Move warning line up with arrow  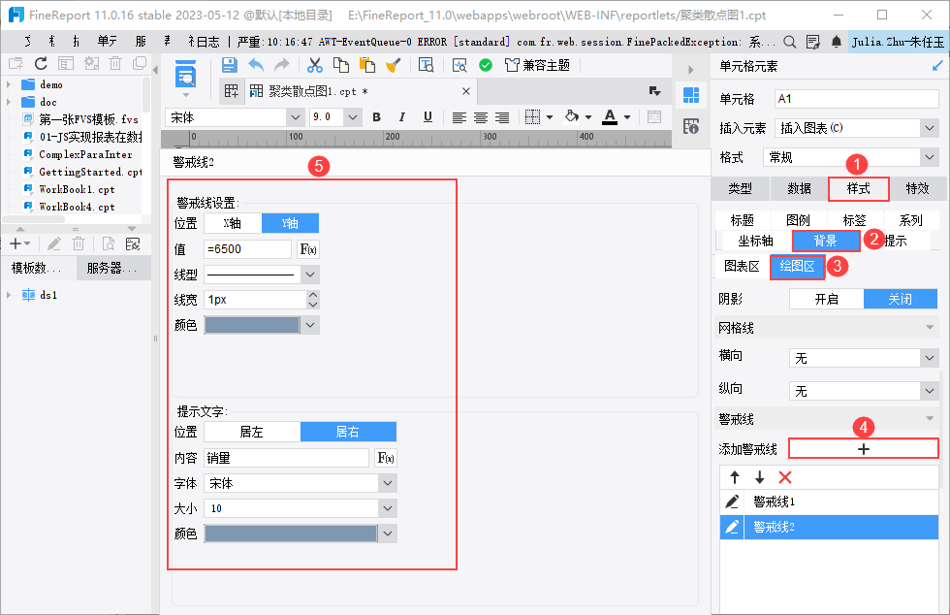pyautogui.click(x=735, y=477)
